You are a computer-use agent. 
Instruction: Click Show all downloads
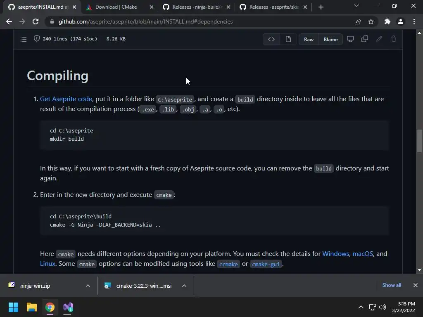(x=392, y=285)
